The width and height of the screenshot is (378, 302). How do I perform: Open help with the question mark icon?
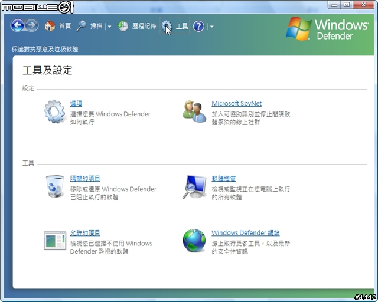coord(198,26)
